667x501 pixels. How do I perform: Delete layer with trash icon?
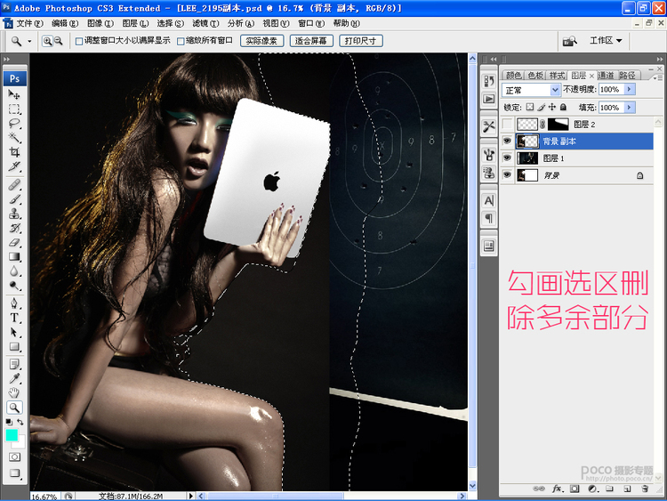(645, 489)
